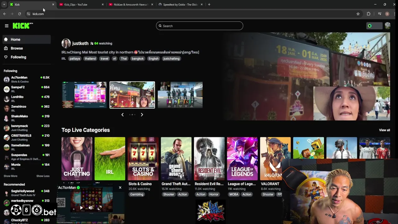Open Murda channel avatar

[x=7, y=166]
